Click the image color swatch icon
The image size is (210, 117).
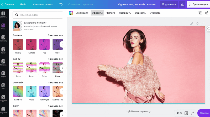tap(71, 13)
